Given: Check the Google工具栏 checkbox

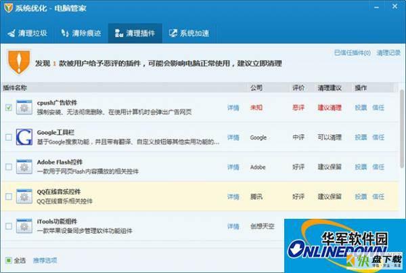Looking at the screenshot, I should pos(9,137).
